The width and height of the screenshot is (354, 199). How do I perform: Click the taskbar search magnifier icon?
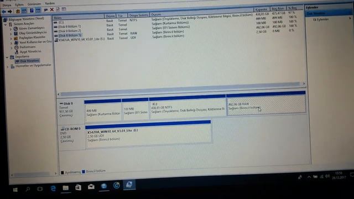coord(28,189)
